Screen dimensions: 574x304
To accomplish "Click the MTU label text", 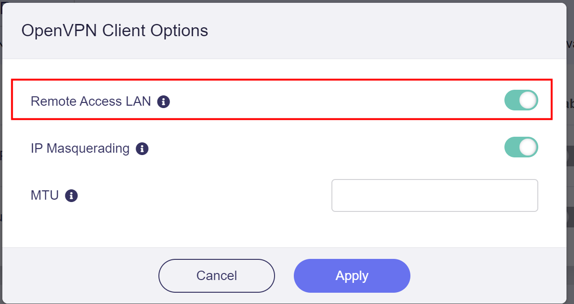I will [45, 195].
